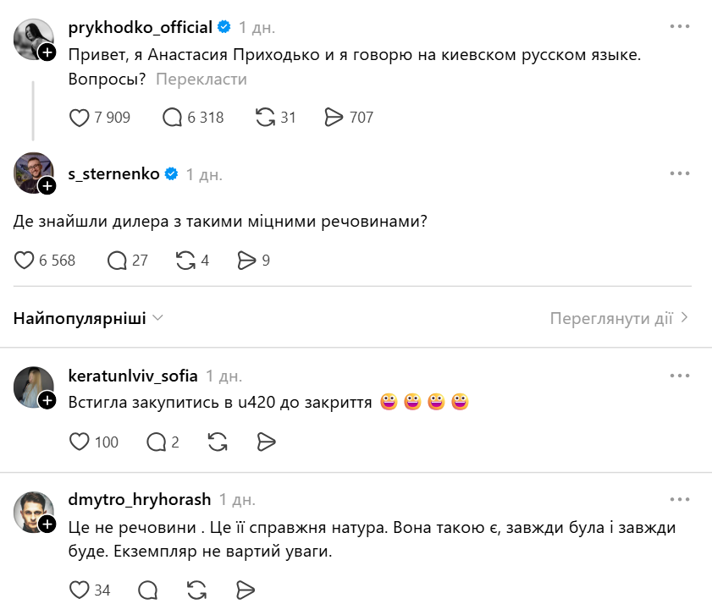Like the post by prykhodko_official
712x615 pixels.
click(78, 118)
